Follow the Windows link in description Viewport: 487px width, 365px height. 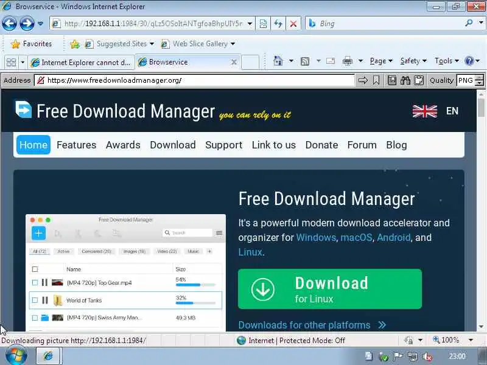[316, 237]
